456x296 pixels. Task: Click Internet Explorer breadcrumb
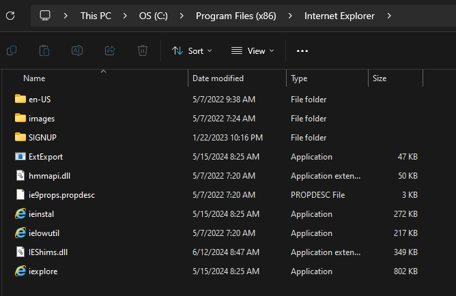pos(339,16)
